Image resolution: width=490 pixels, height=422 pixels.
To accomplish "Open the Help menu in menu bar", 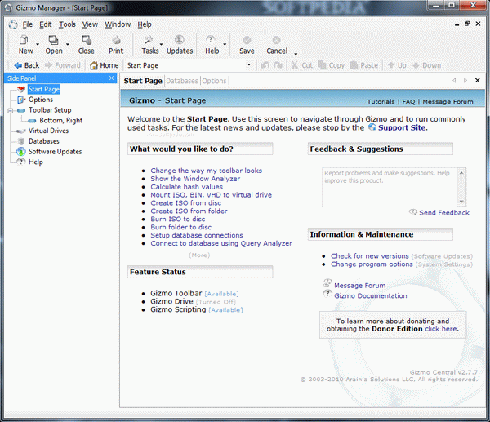I will [x=145, y=24].
